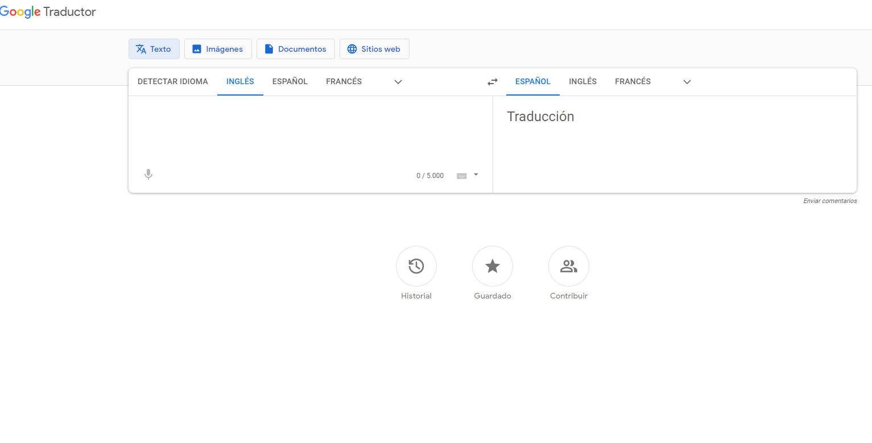Choose Francés as the source language
This screenshot has width=872, height=443.
[344, 81]
